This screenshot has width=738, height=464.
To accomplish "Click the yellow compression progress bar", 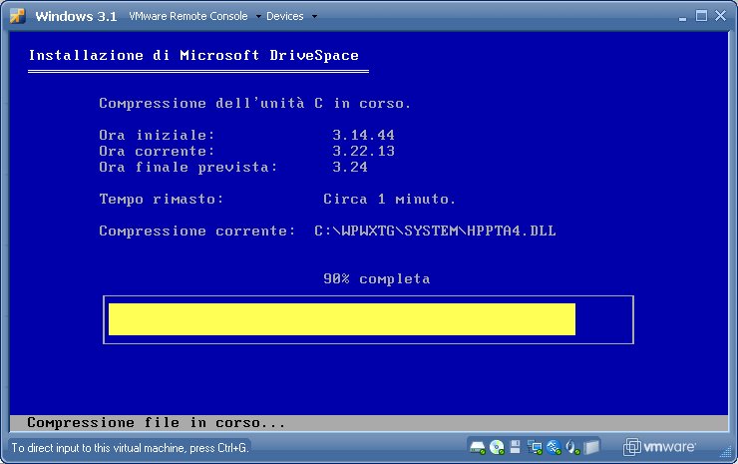I will tap(341, 319).
